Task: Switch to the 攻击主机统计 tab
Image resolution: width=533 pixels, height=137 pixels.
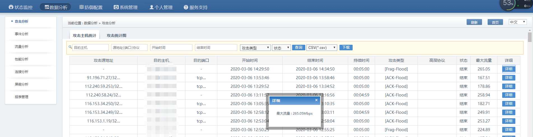Action: tap(84, 36)
